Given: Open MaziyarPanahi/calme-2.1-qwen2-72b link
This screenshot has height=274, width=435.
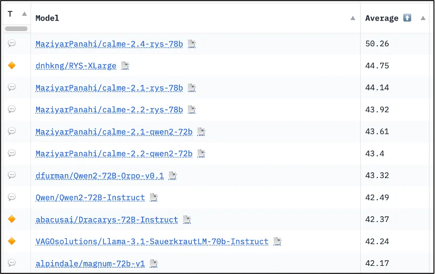Looking at the screenshot, I should [114, 132].
